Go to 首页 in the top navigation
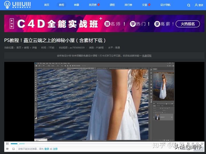This screenshot has height=154, width=206. (x=47, y=5)
